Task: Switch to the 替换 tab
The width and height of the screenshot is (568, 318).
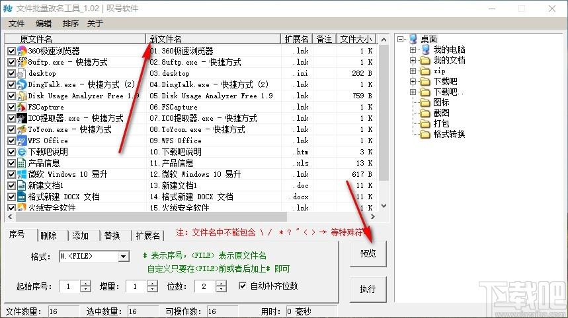Action: click(112, 236)
